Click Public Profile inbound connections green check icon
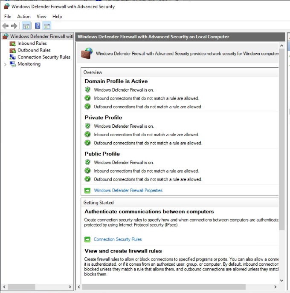 coord(87,171)
